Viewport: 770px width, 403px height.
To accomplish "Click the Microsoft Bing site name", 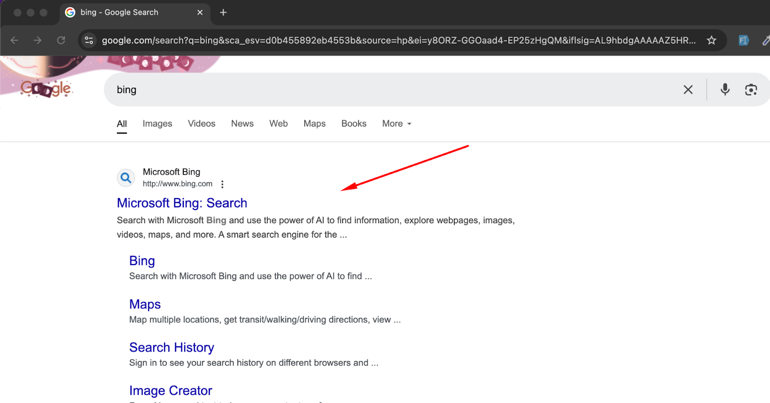I will click(x=171, y=172).
